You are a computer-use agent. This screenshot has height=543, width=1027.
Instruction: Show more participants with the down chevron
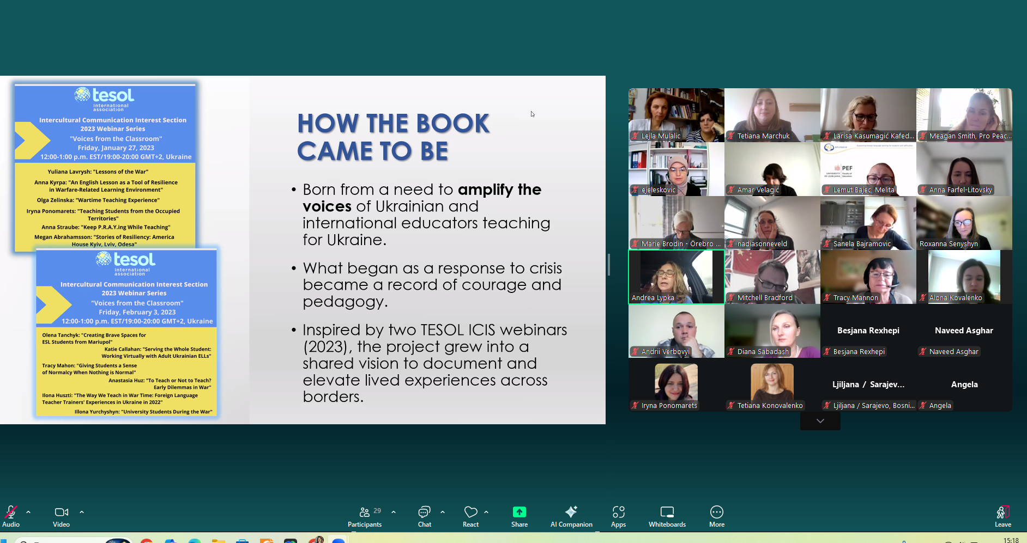point(820,421)
